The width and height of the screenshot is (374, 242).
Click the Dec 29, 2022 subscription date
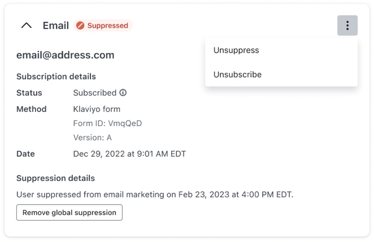click(129, 154)
